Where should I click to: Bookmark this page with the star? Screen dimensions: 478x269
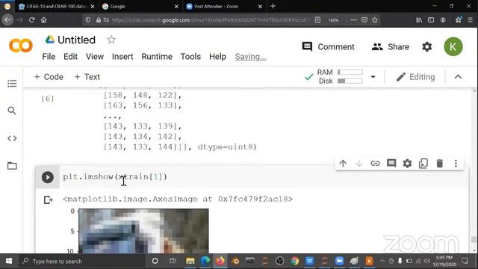coord(375,20)
